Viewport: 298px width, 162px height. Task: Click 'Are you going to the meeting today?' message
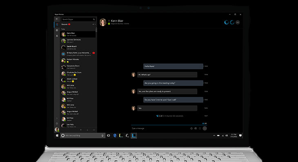pos(173,83)
